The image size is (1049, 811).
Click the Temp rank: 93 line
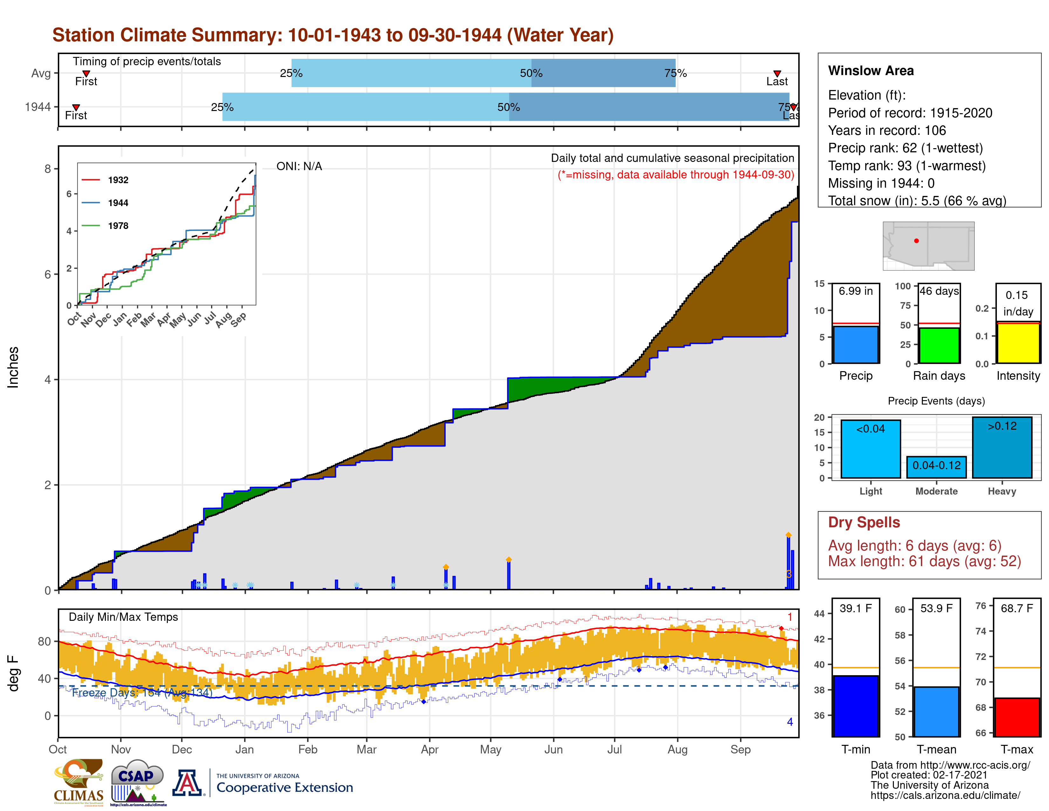tap(907, 166)
